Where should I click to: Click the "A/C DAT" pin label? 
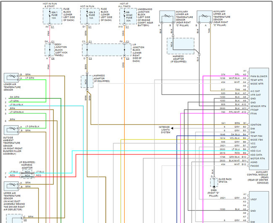click(x=255, y=91)
